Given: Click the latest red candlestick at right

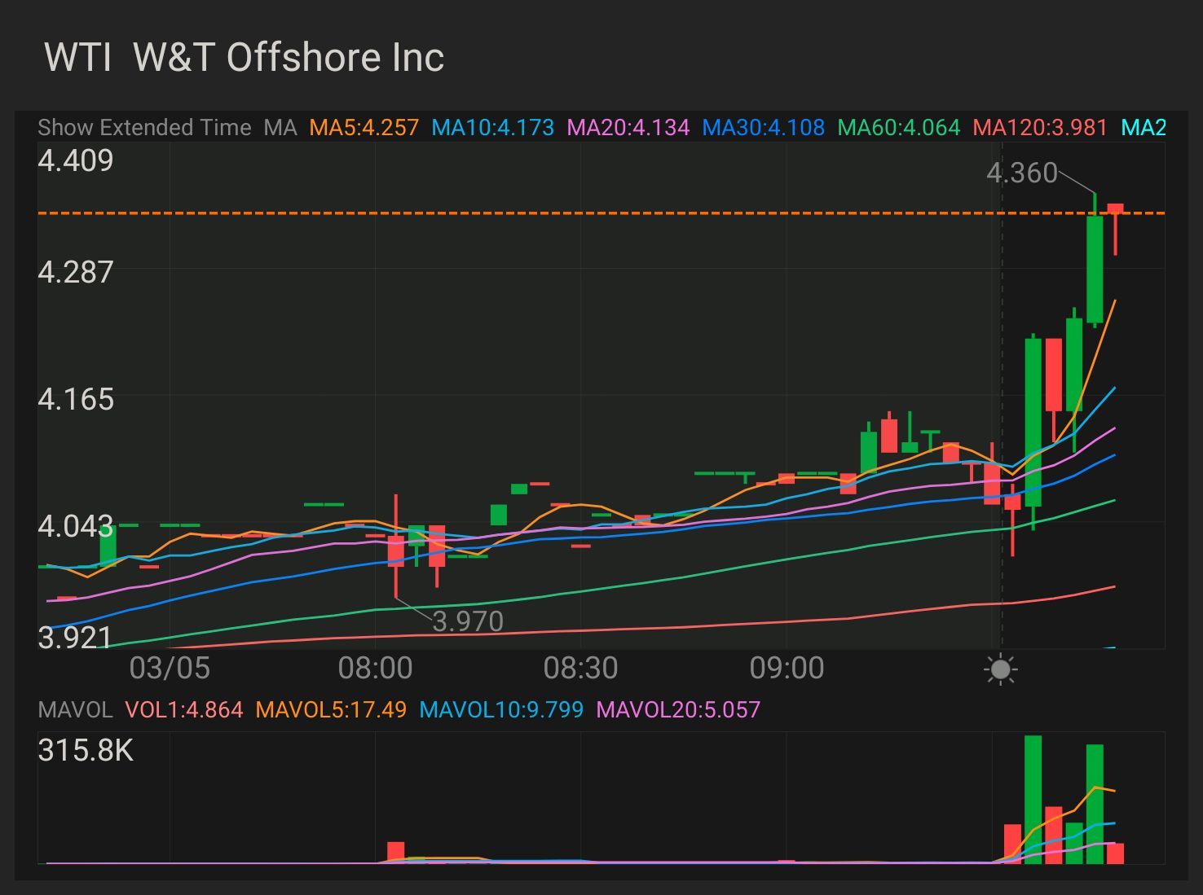Looking at the screenshot, I should click(1115, 229).
